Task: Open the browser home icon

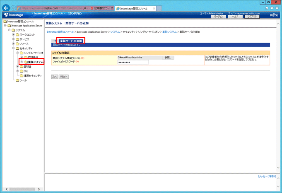Action: pos(267,8)
